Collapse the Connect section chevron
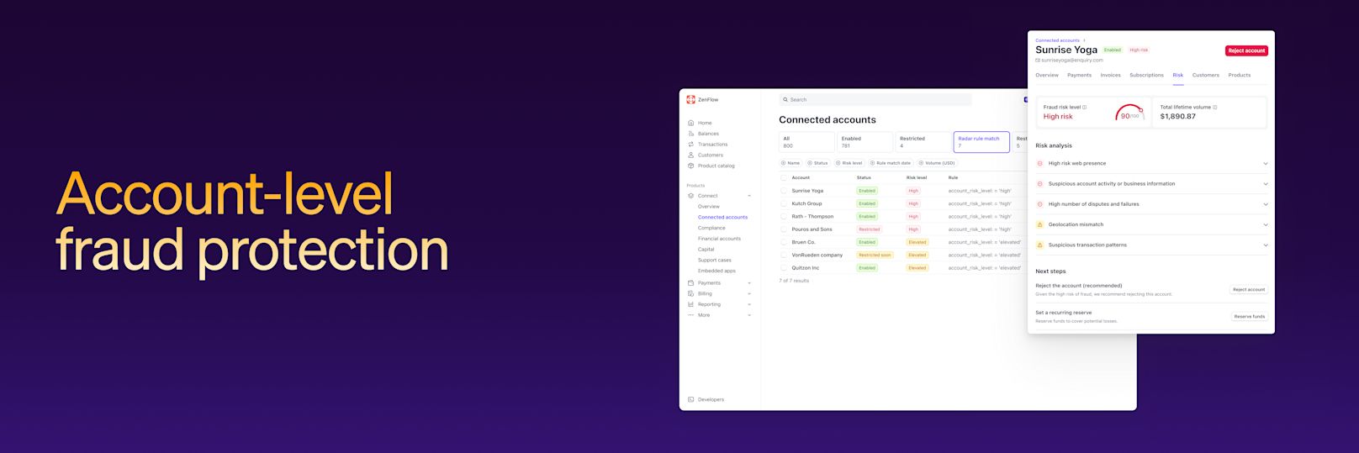Viewport: 1359px width, 453px height. pos(749,196)
